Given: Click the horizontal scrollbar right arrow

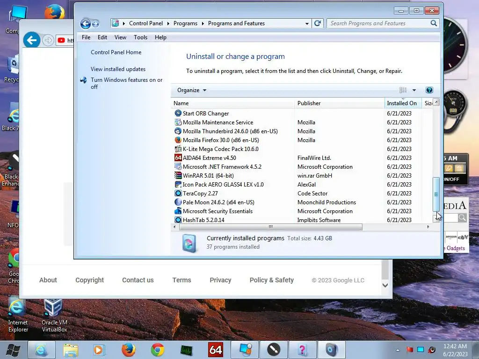Looking at the screenshot, I should point(428,227).
